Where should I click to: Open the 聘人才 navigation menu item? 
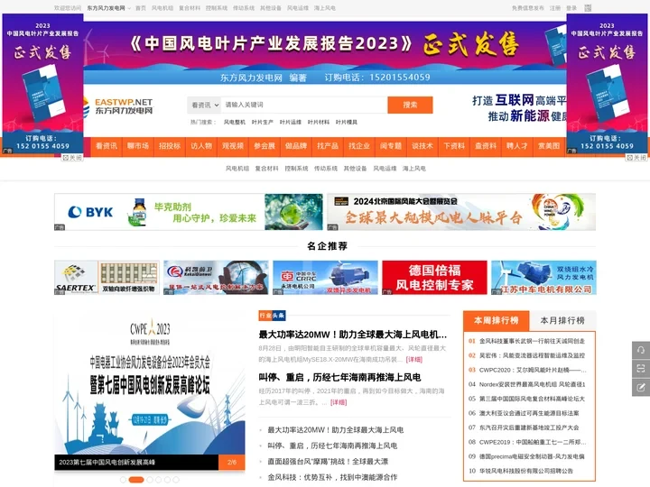tap(517, 146)
